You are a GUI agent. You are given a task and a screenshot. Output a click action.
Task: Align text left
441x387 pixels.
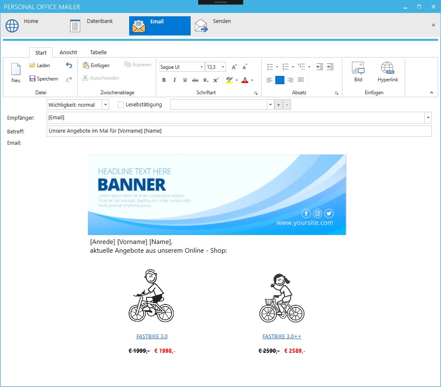(269, 80)
